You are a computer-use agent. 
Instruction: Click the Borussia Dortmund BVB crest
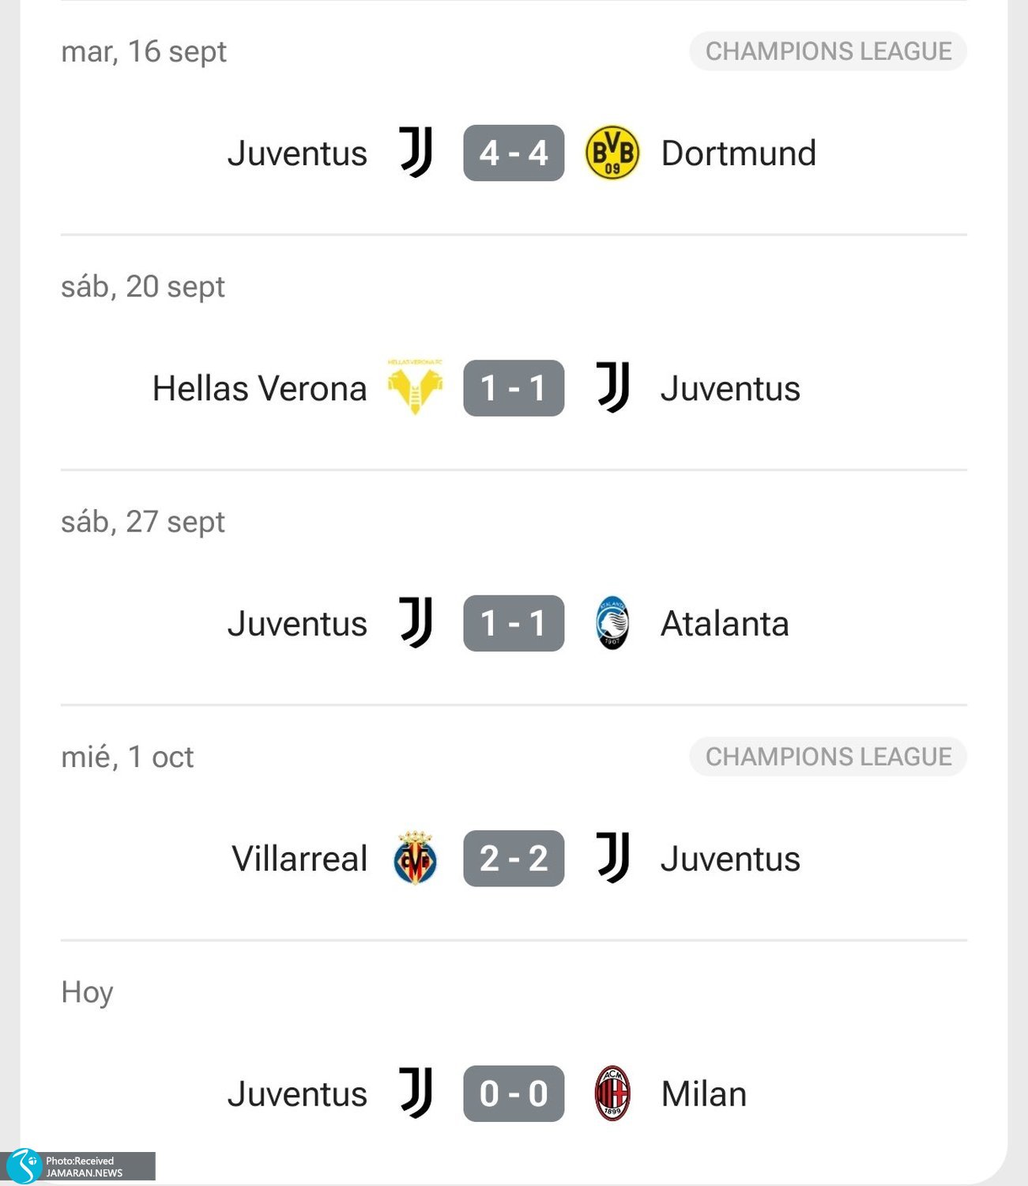click(x=612, y=153)
